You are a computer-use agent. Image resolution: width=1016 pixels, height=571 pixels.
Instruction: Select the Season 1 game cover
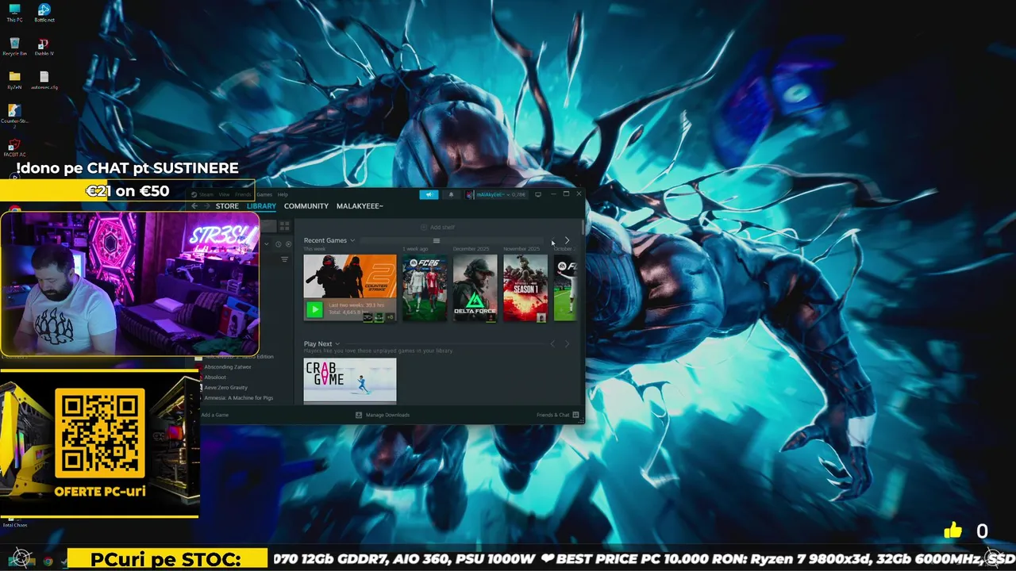[525, 288]
